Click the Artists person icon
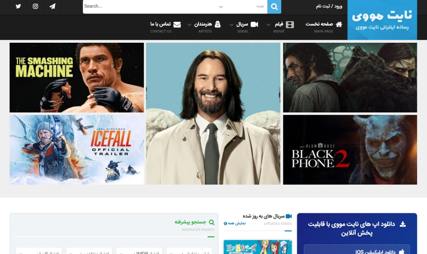This screenshot has width=427, height=254. tap(218, 24)
